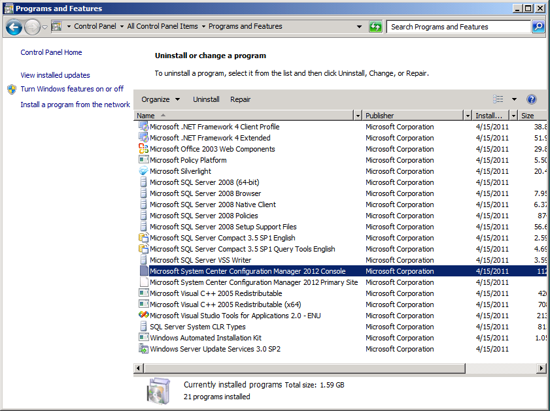Open Control Panel Home link

coord(51,52)
